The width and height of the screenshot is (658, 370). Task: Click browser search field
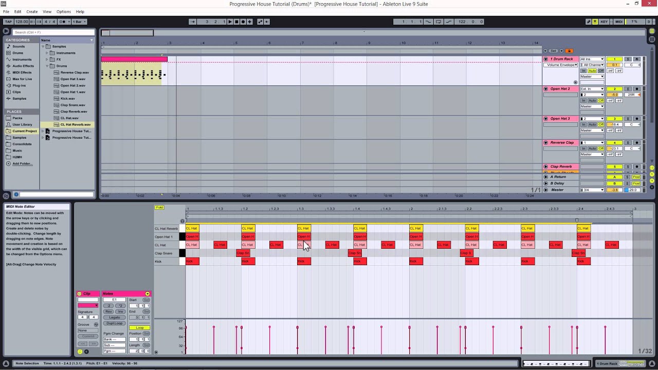pyautogui.click(x=53, y=32)
